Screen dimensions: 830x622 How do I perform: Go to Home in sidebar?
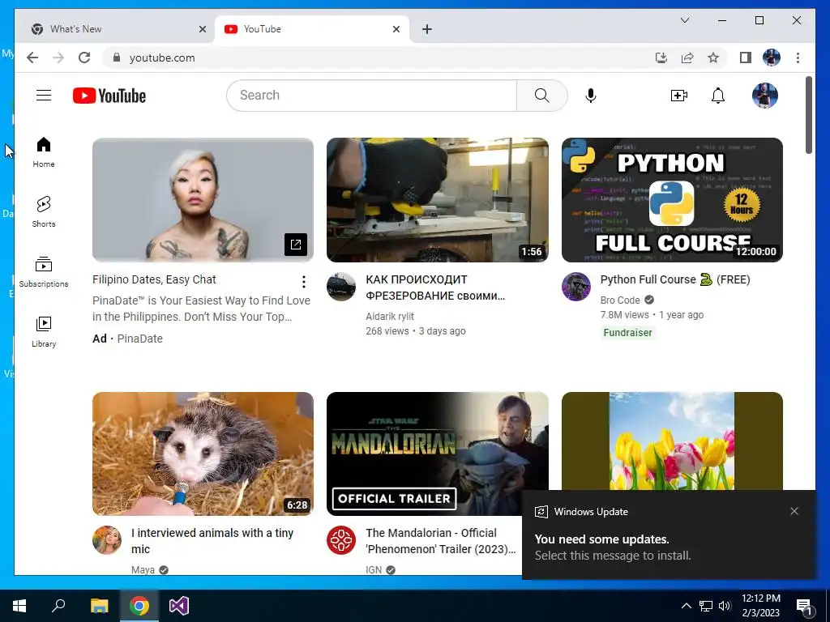click(44, 152)
